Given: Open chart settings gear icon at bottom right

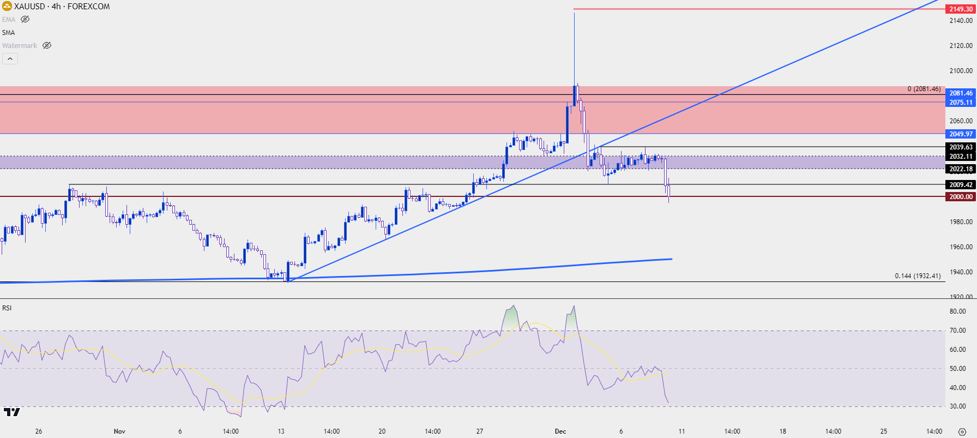Looking at the screenshot, I should pyautogui.click(x=962, y=431).
